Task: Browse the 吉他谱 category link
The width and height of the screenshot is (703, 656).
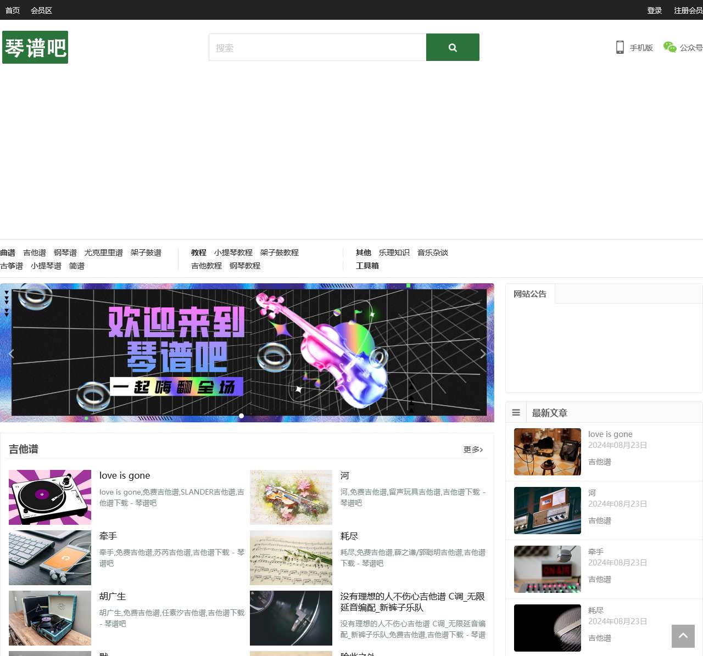Action: 35,253
